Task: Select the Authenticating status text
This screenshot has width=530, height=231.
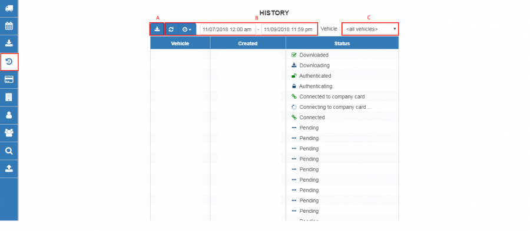Action: 316,86
